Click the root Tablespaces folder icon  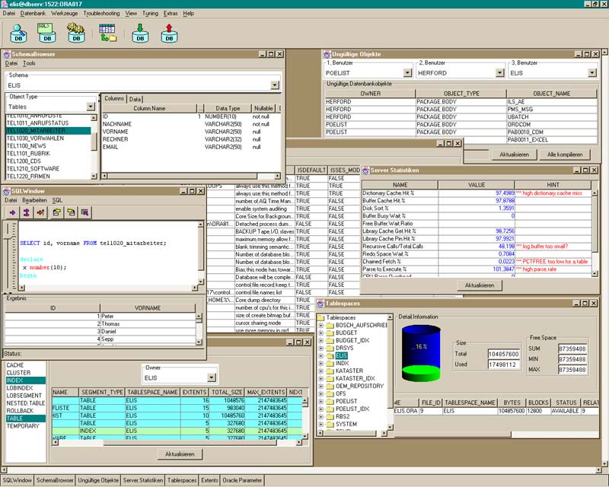point(320,317)
